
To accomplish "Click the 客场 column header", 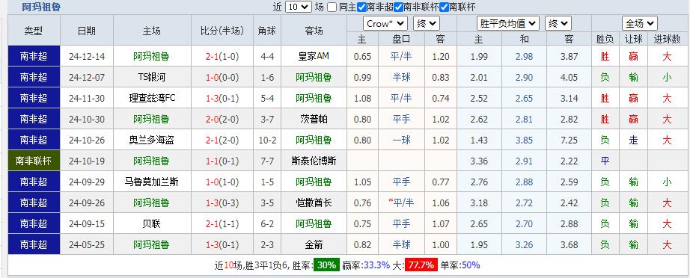I will (314, 31).
